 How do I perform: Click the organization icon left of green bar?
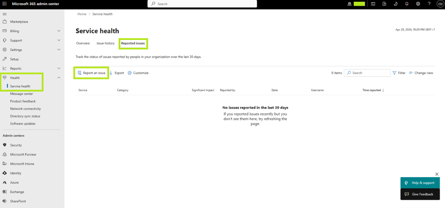click(x=349, y=3)
